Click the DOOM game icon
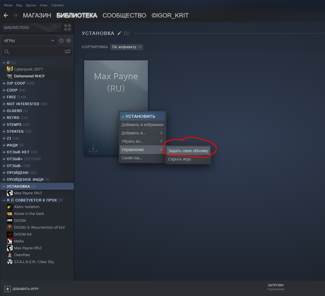 [x=9, y=221]
